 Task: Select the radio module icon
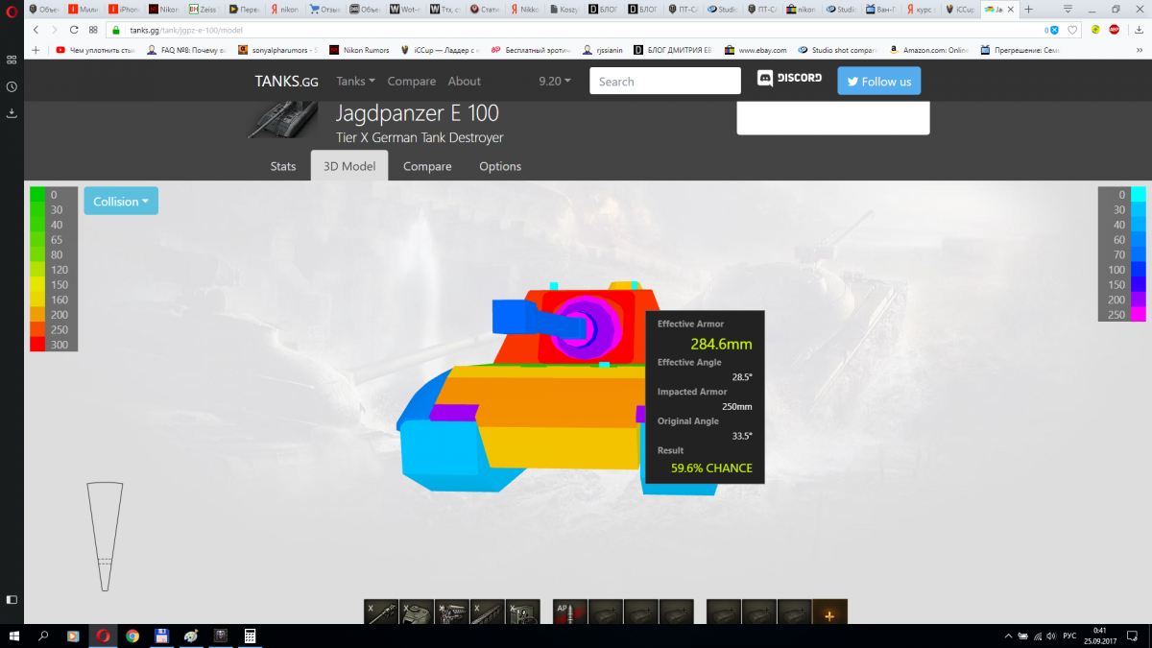point(523,612)
